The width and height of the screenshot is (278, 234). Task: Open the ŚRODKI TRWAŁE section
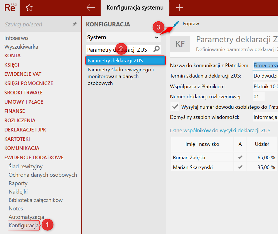click(24, 93)
